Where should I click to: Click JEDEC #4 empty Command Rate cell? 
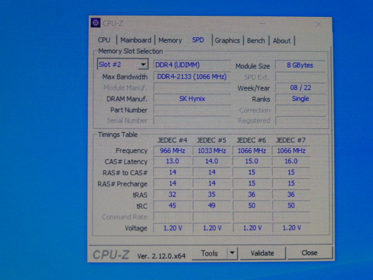(173, 216)
